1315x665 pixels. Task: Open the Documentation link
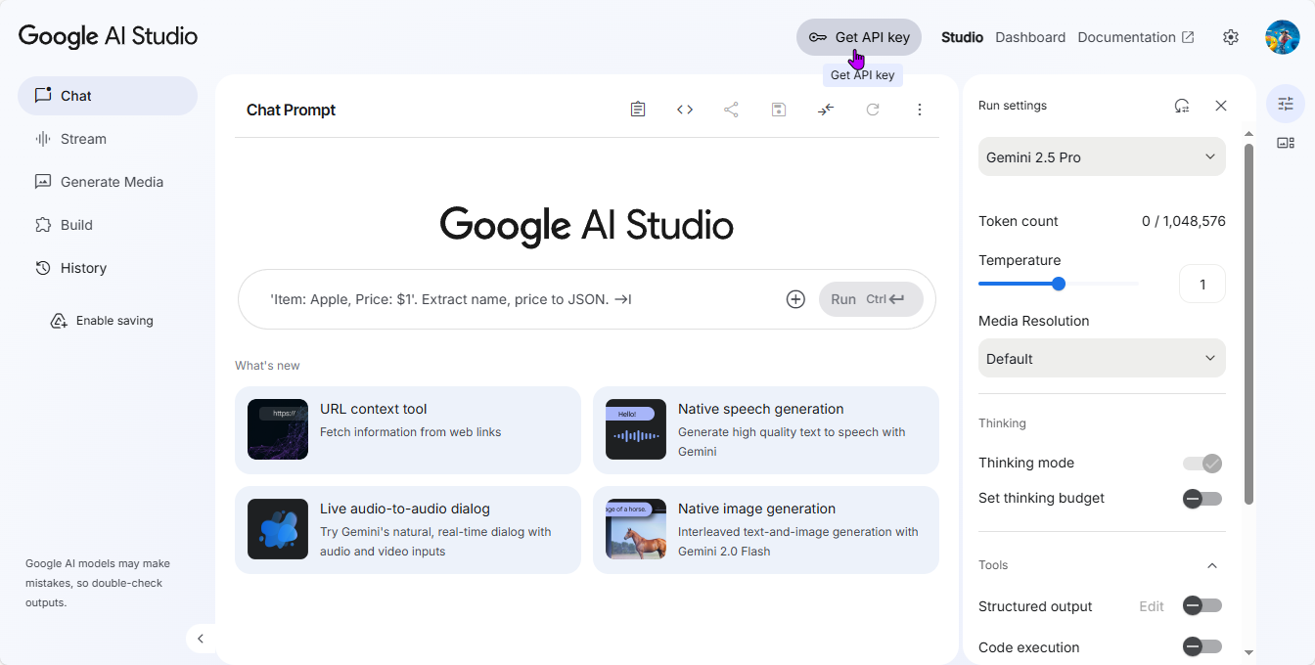(x=1136, y=37)
